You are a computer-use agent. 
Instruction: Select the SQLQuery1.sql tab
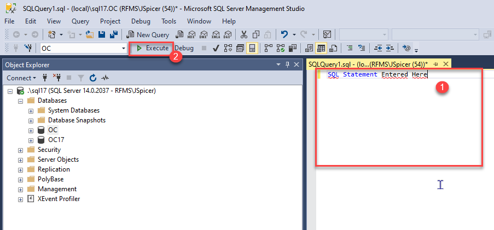tap(368, 64)
